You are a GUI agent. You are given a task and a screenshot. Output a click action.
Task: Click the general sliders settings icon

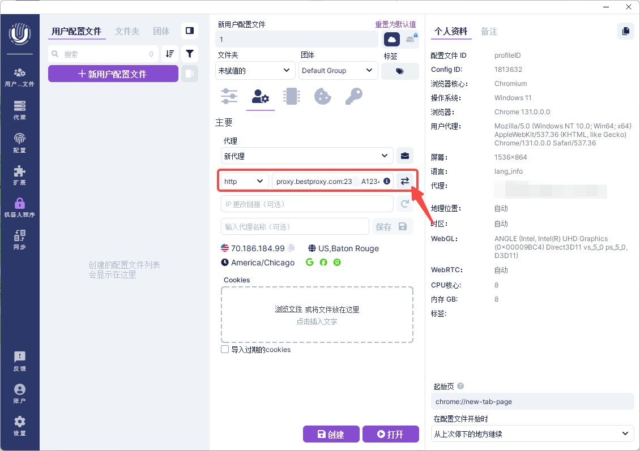click(x=229, y=96)
